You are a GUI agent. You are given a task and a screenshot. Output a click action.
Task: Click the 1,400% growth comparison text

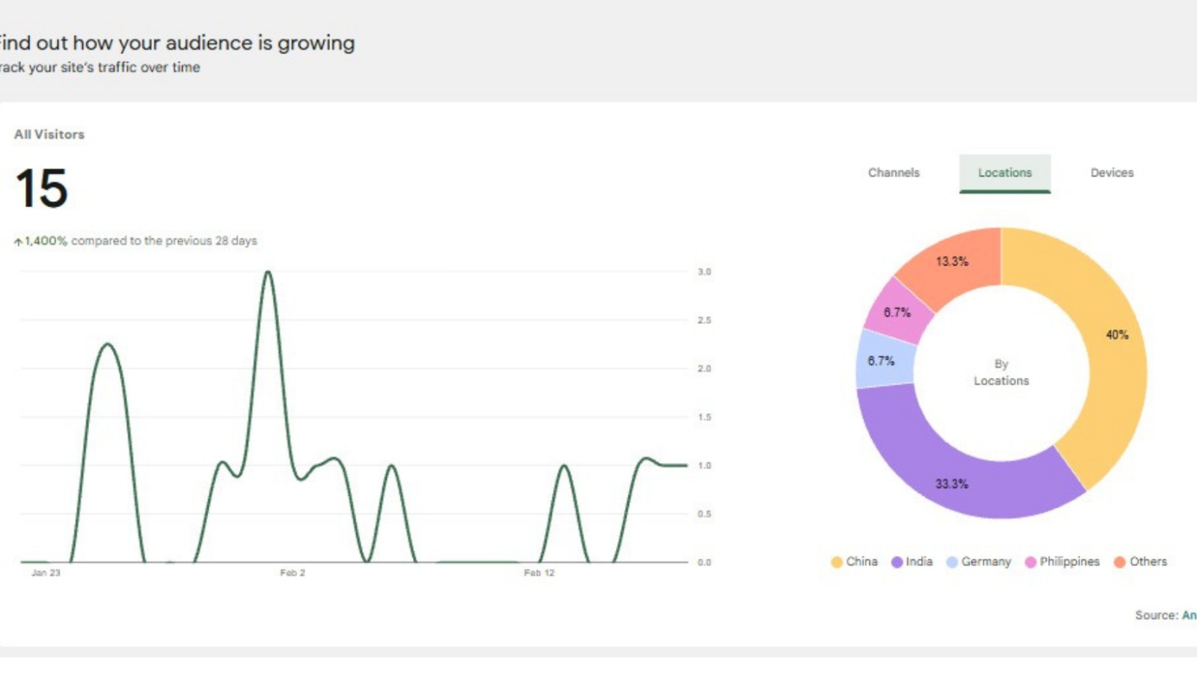pos(135,241)
